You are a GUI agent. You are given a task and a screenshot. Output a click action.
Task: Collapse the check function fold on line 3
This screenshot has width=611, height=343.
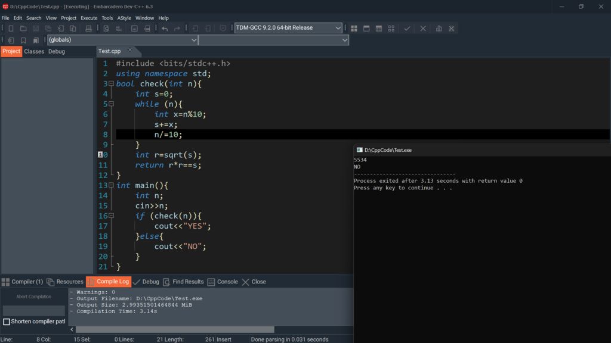click(111, 83)
